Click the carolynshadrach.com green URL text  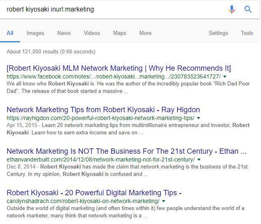tap(83, 201)
